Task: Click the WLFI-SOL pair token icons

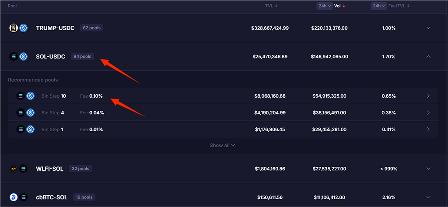Action: (18, 169)
